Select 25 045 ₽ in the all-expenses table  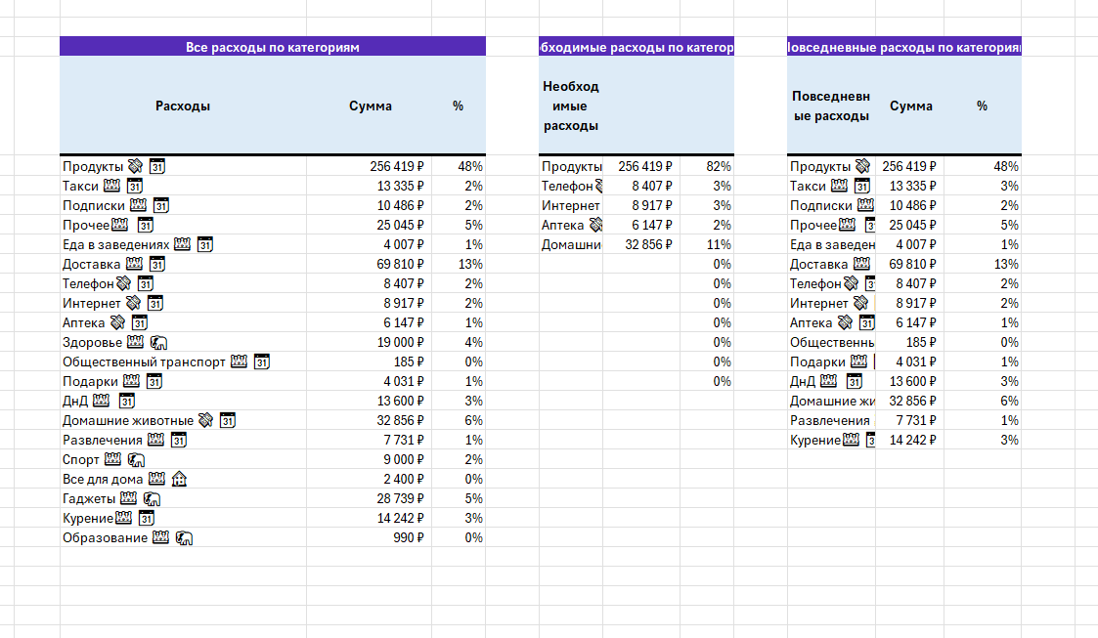[x=369, y=225]
